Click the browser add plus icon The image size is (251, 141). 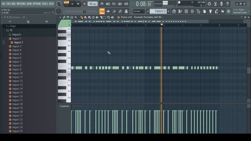(10, 22)
